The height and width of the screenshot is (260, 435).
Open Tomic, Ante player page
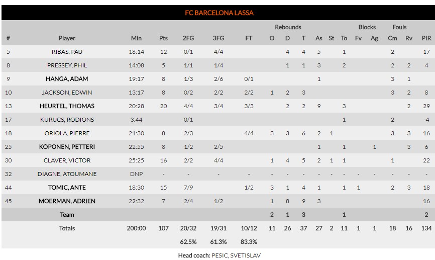[67, 188]
